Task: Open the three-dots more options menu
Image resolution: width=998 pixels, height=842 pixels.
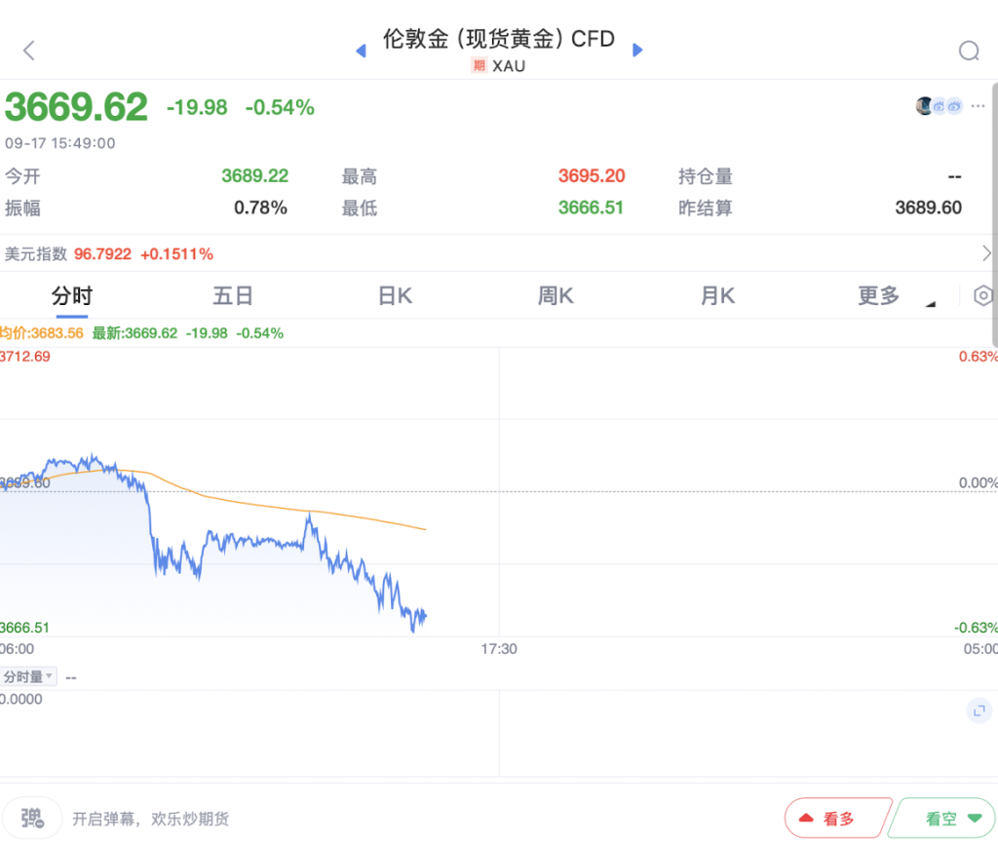Action: pyautogui.click(x=979, y=106)
